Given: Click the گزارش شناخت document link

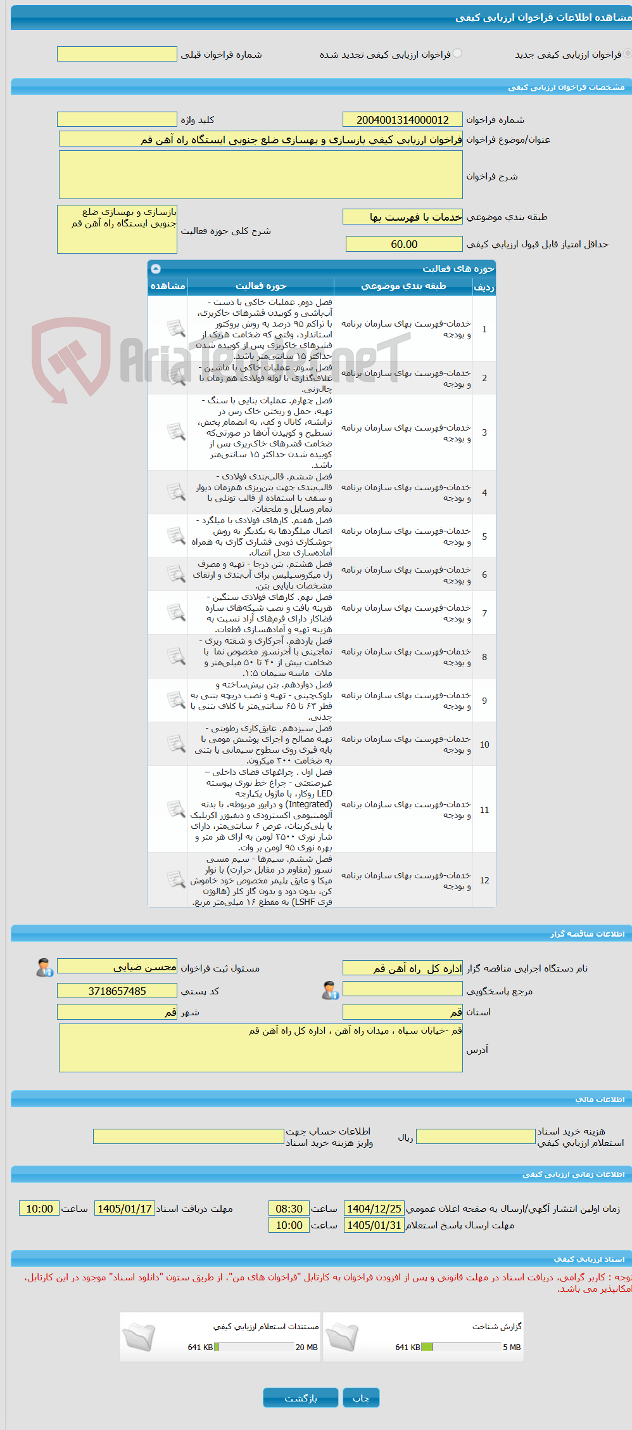Looking at the screenshot, I should pos(496,1327).
